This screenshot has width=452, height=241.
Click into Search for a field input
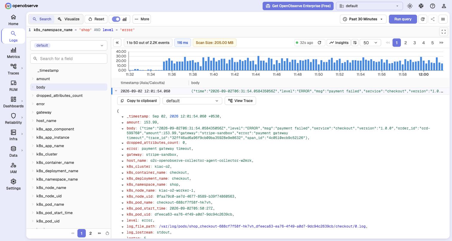(69, 59)
